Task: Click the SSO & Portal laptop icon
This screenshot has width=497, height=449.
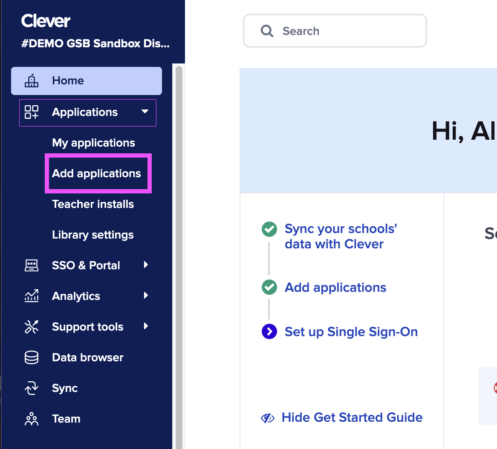Action: pos(32,265)
